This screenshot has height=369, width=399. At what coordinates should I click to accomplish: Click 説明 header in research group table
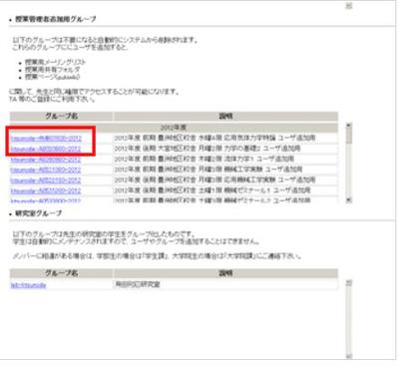point(225,273)
